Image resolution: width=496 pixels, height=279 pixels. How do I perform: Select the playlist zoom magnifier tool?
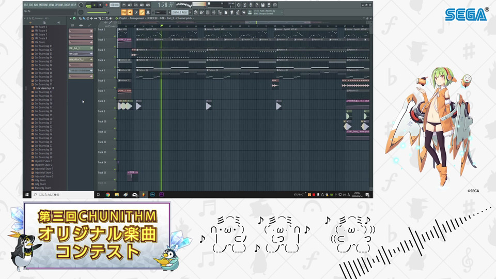[x=107, y=19]
